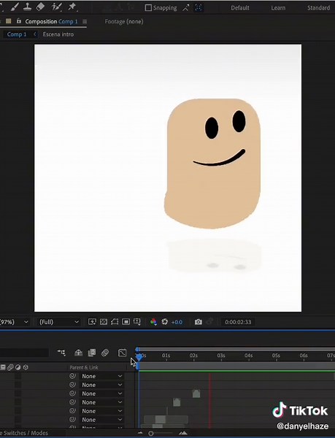Click the 0:00:02:33 preview time

238,322
